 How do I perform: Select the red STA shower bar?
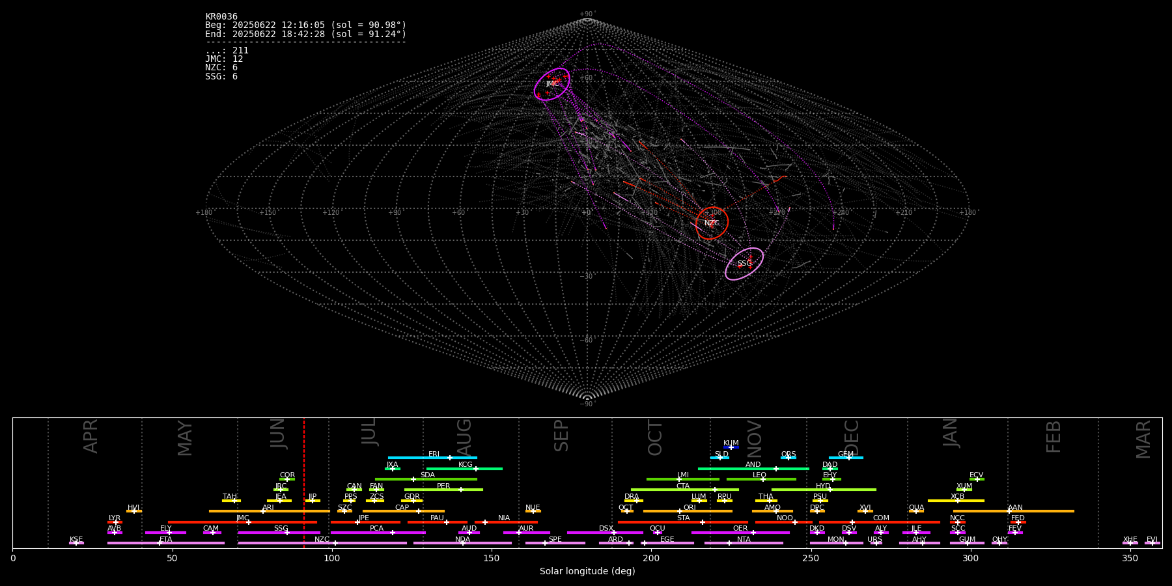click(683, 522)
